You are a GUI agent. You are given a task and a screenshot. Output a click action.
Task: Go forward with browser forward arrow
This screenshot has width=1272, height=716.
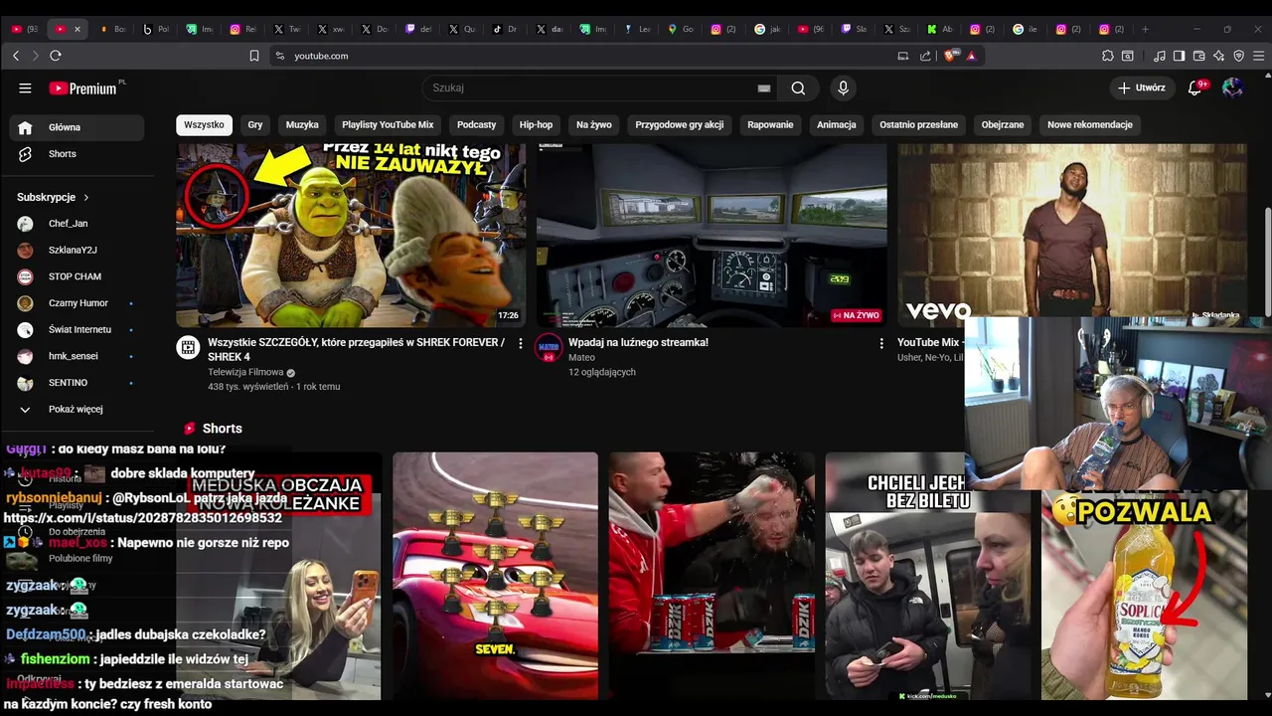(36, 56)
